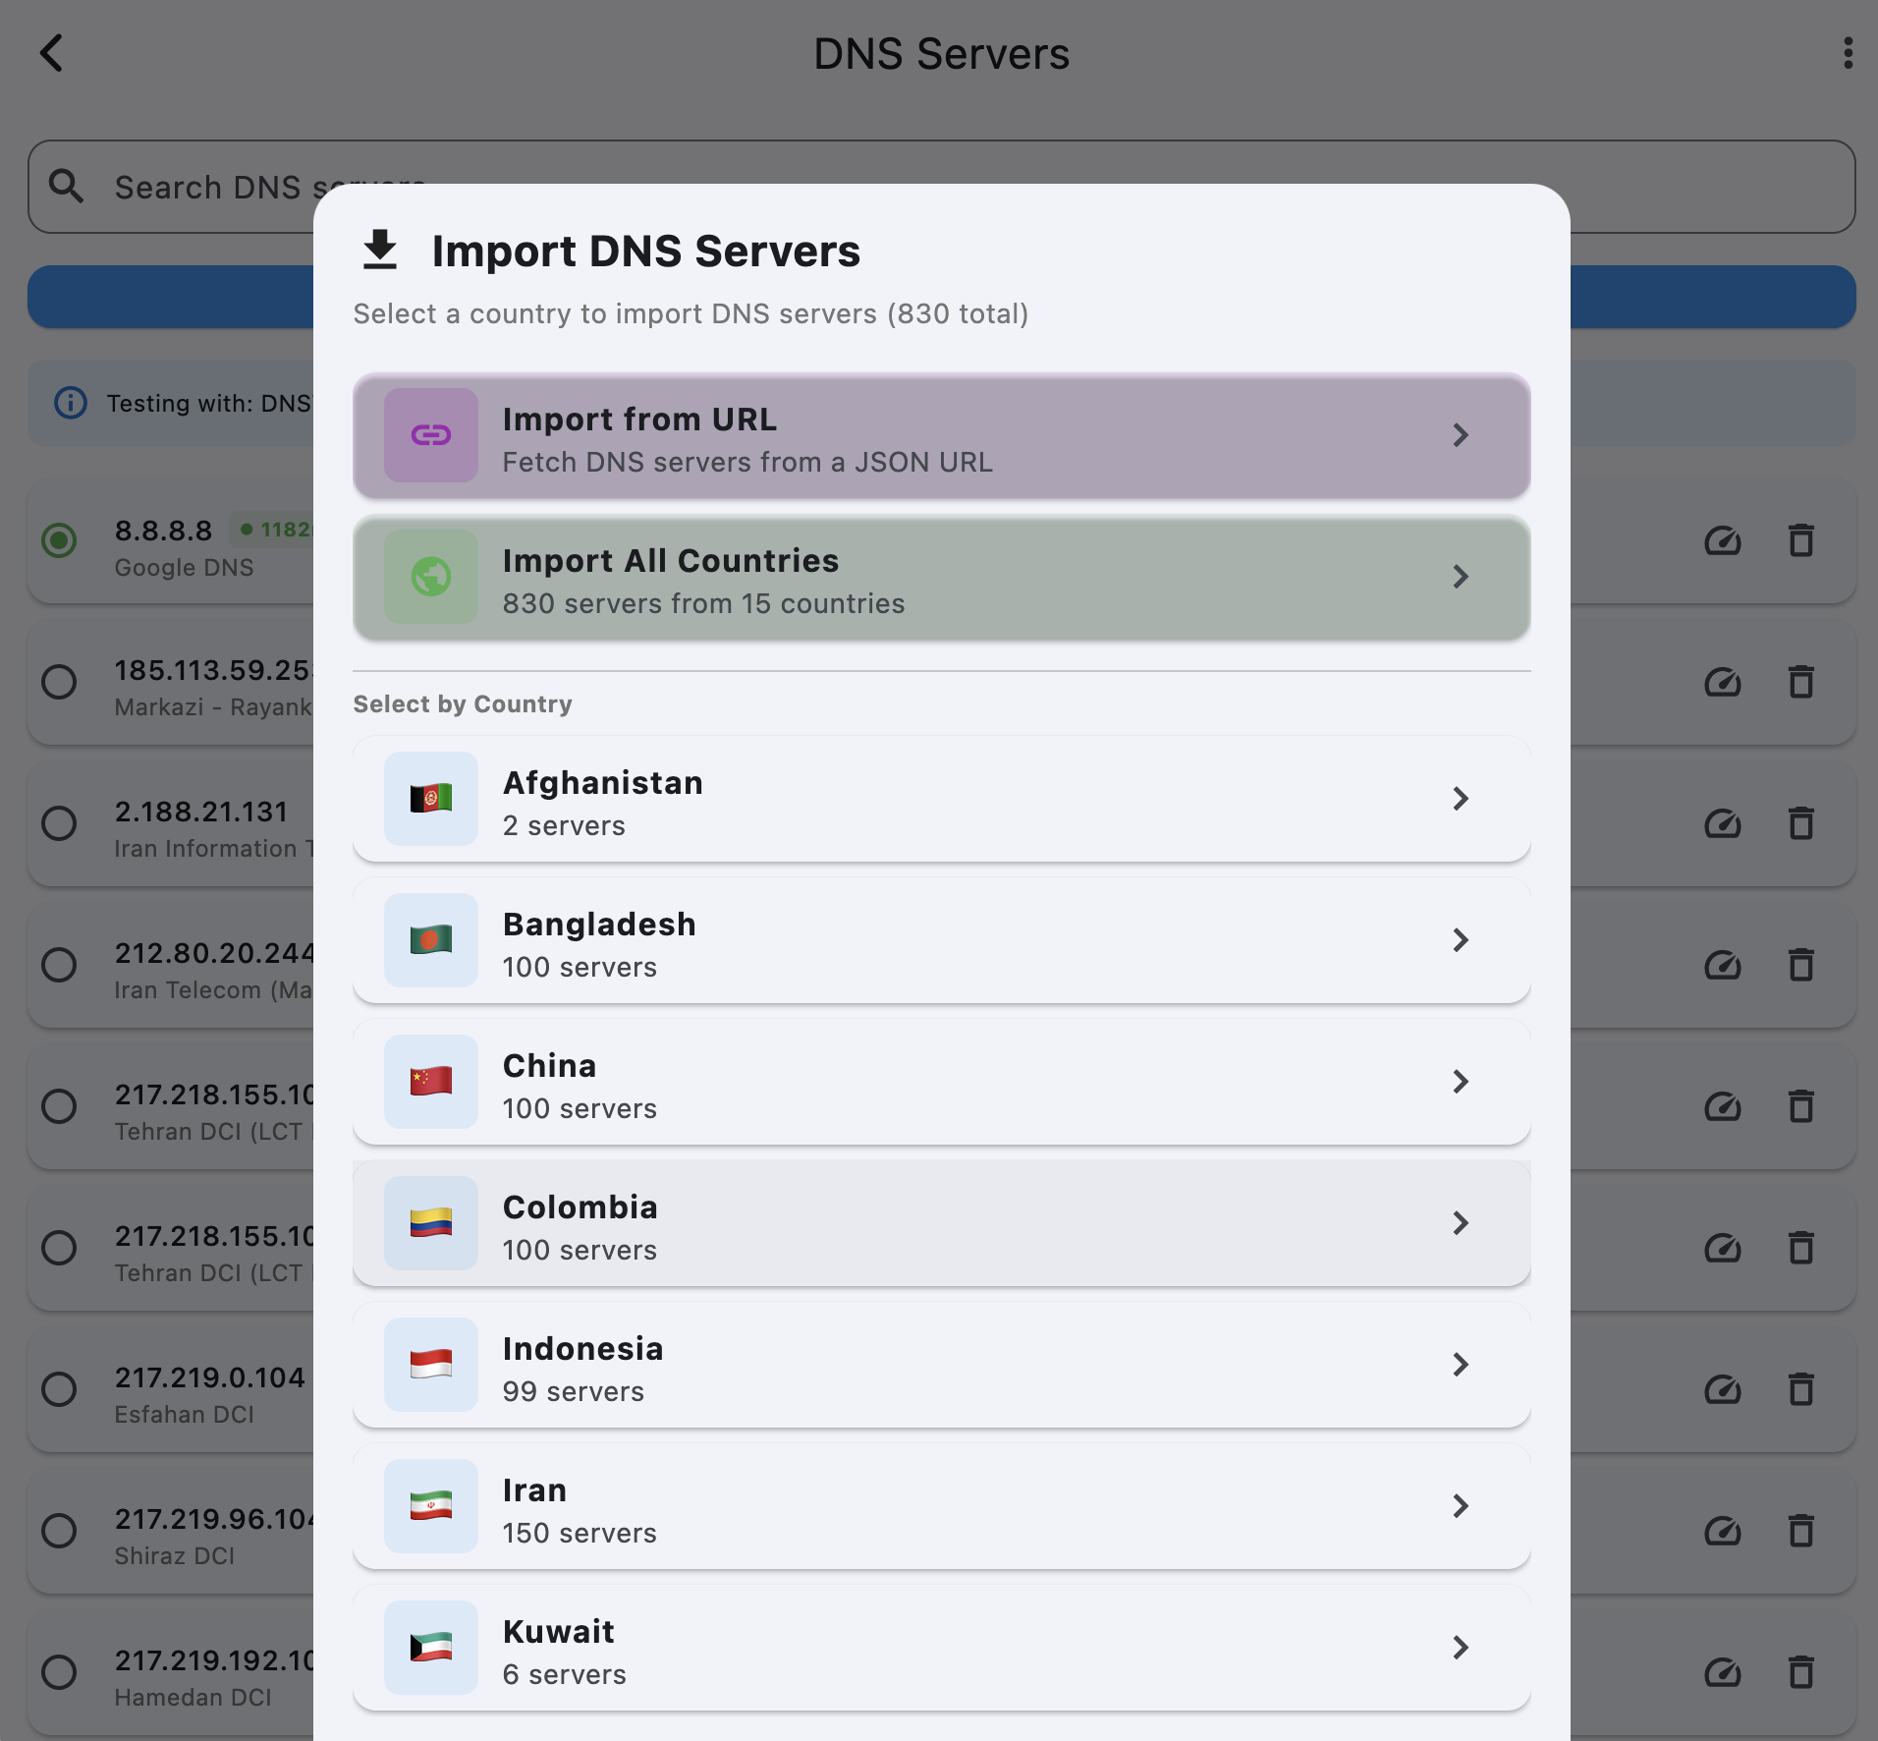
Task: Select the 185.113.59.25 radio button
Action: (59, 682)
